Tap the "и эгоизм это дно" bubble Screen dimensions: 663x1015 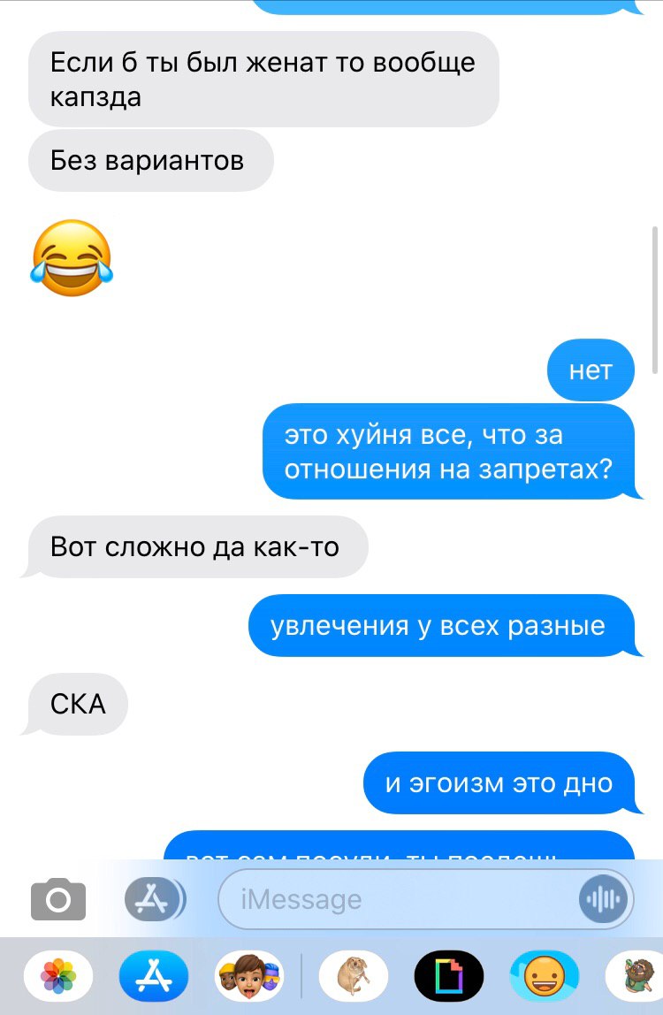tap(499, 783)
